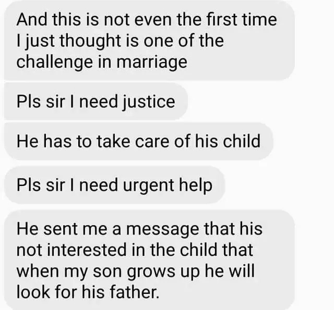Click the word 'justice' in the message
The height and width of the screenshot is (310, 334).
click(x=148, y=102)
